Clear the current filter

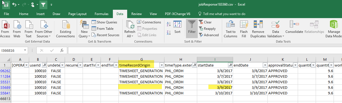(x=205, y=22)
